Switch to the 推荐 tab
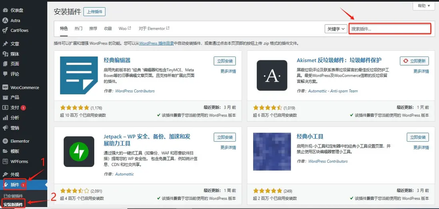This screenshot has width=439, height=209. [x=93, y=29]
